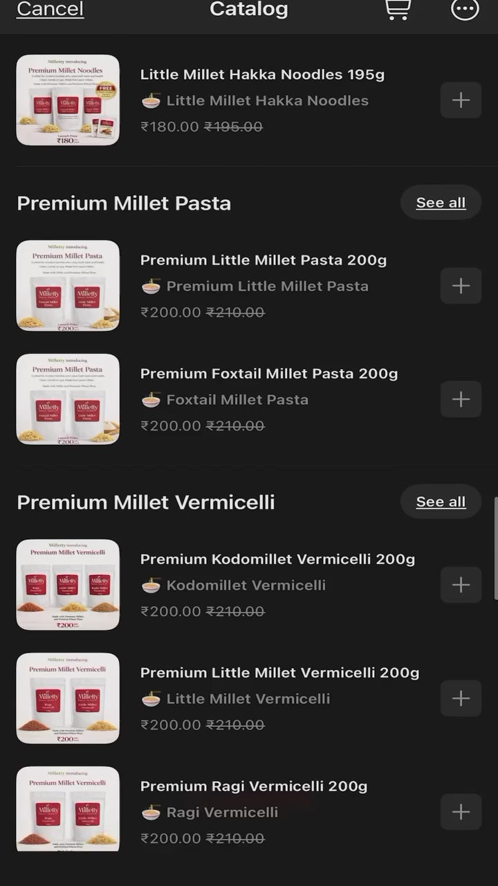This screenshot has width=498, height=886.
Task: Open Little Millet Hakka Noodles product image
Action: point(68,100)
